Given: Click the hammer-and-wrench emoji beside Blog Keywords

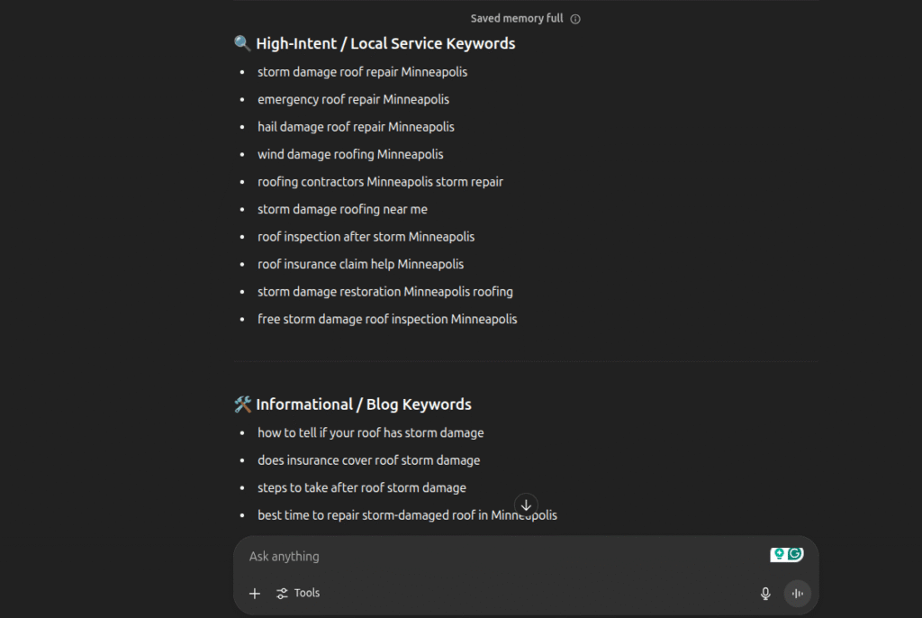Looking at the screenshot, I should click(x=241, y=404).
